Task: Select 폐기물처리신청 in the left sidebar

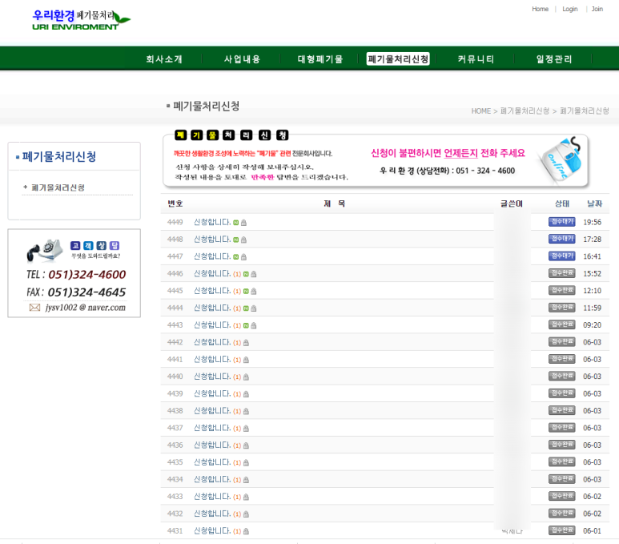Action: coord(58,188)
